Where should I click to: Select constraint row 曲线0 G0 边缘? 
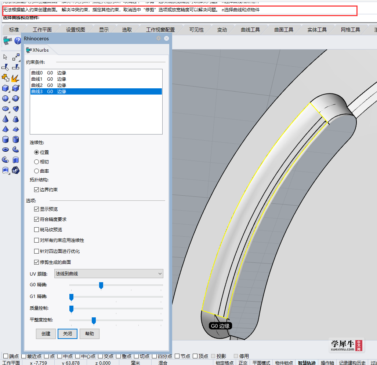[x=96, y=73]
